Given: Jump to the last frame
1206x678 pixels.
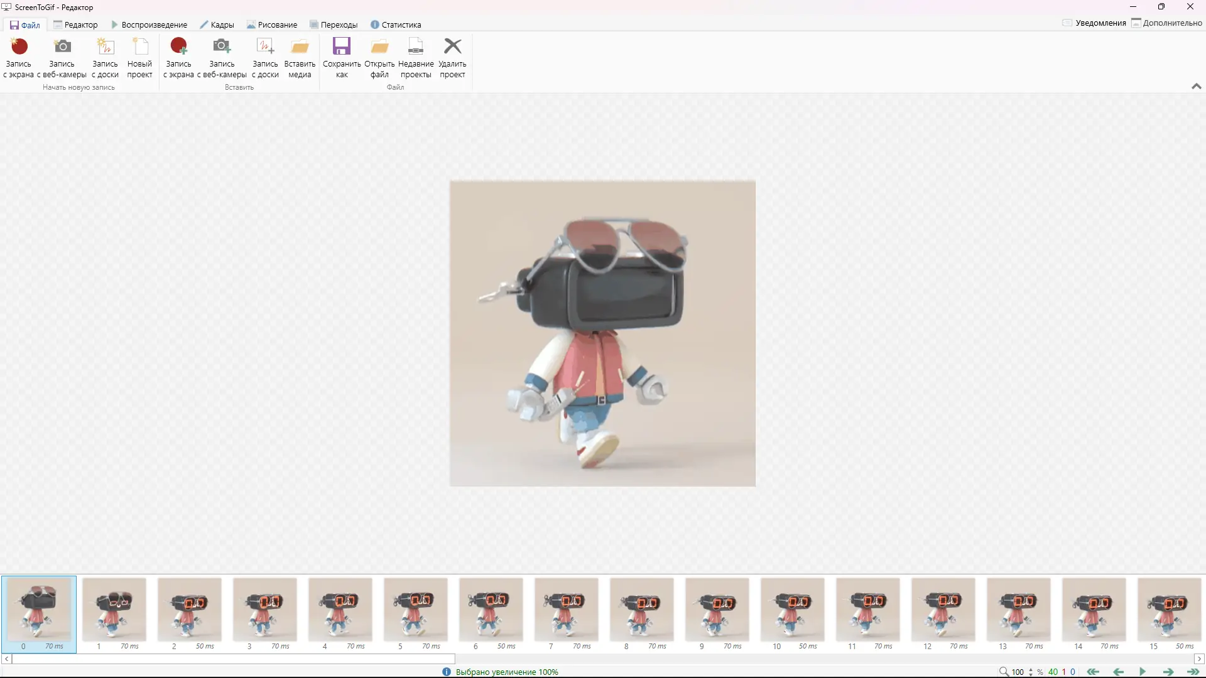Looking at the screenshot, I should [x=1193, y=672].
